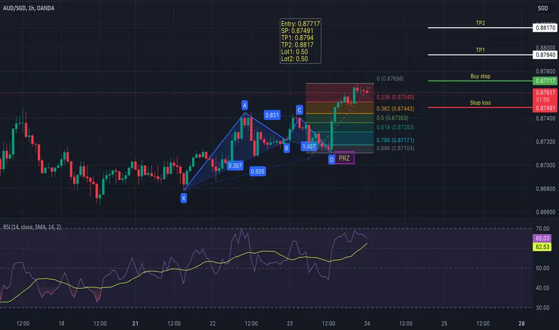Click Fibonacci level 0.5 (0.87363) label
559x330 pixels.
pos(392,118)
